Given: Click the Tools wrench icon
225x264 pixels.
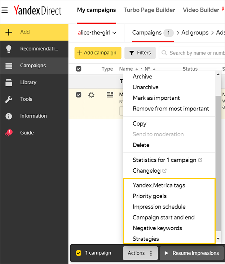Looking at the screenshot, I should click(9, 99).
